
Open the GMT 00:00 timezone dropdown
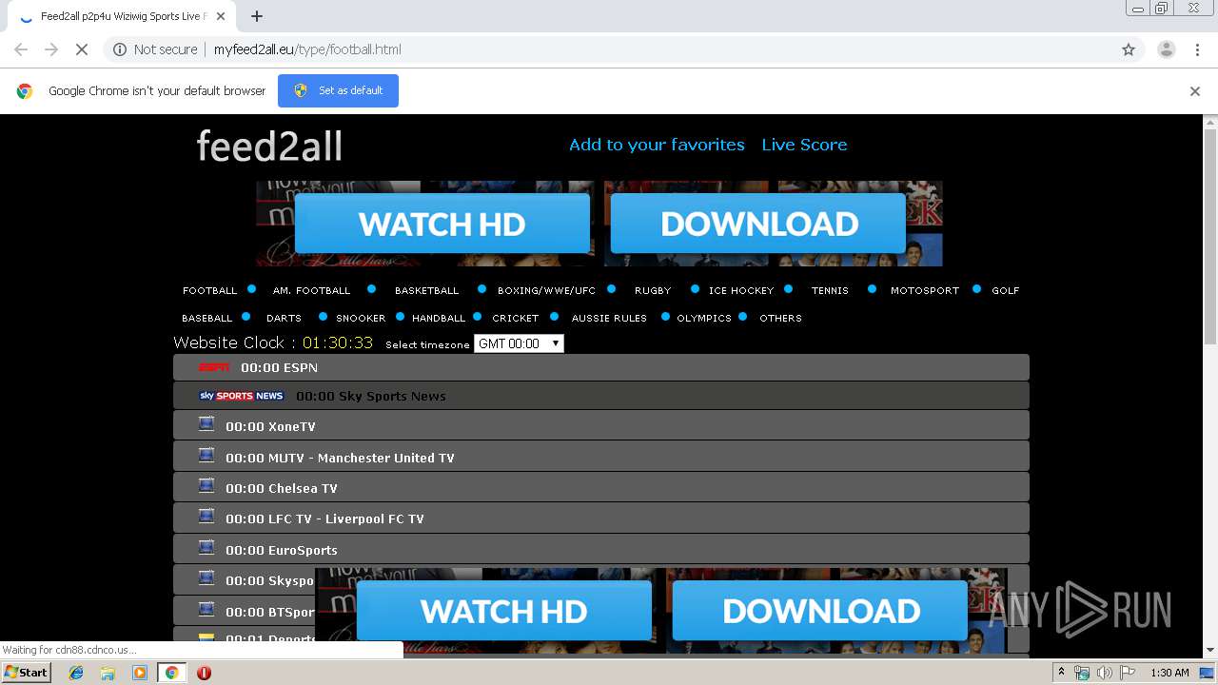[x=519, y=343]
